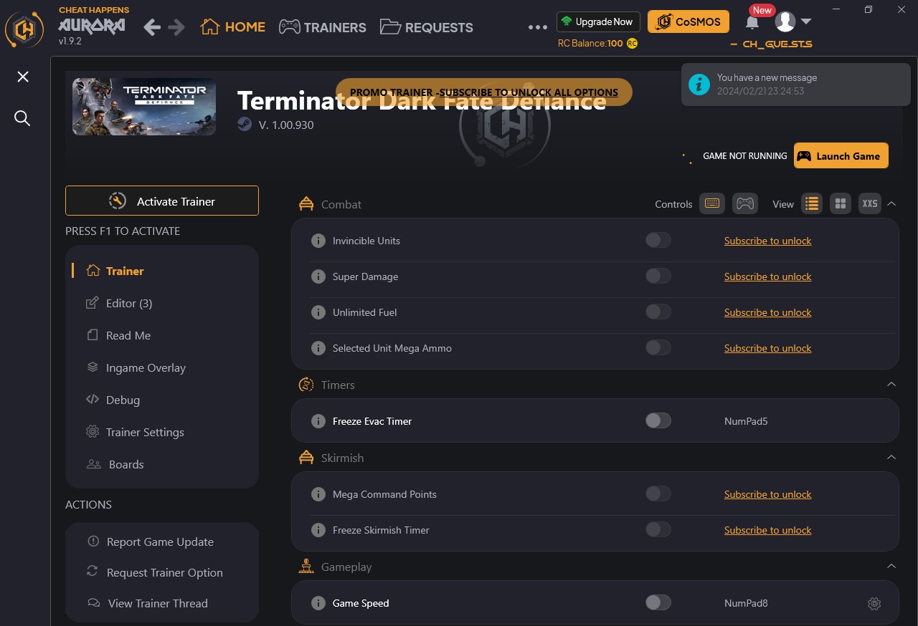Enable Game Speed switch
This screenshot has width=918, height=626.
click(x=658, y=602)
